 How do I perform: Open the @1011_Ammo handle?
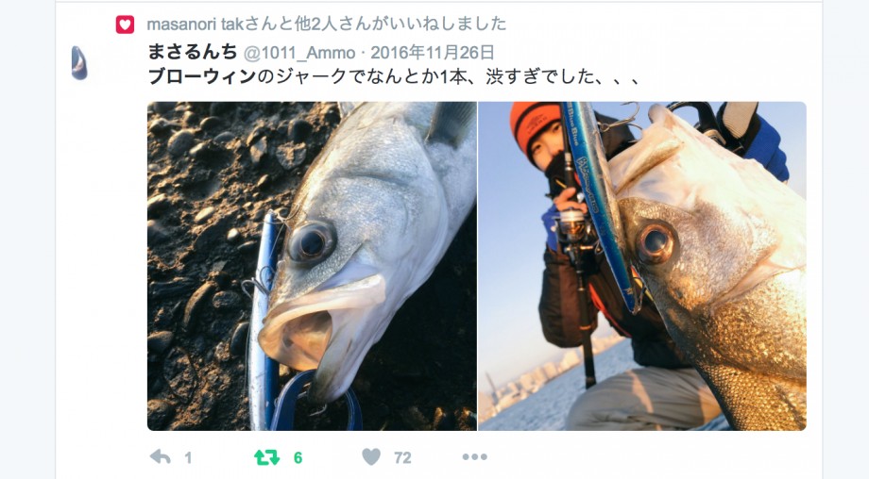coord(299,53)
